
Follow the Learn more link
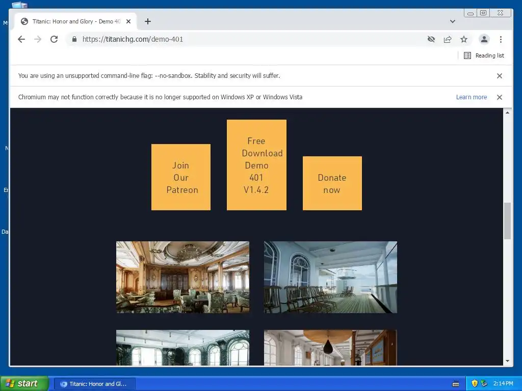[472, 97]
